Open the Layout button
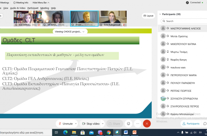This screenshot has width=207, height=136. [x=148, y=16]
